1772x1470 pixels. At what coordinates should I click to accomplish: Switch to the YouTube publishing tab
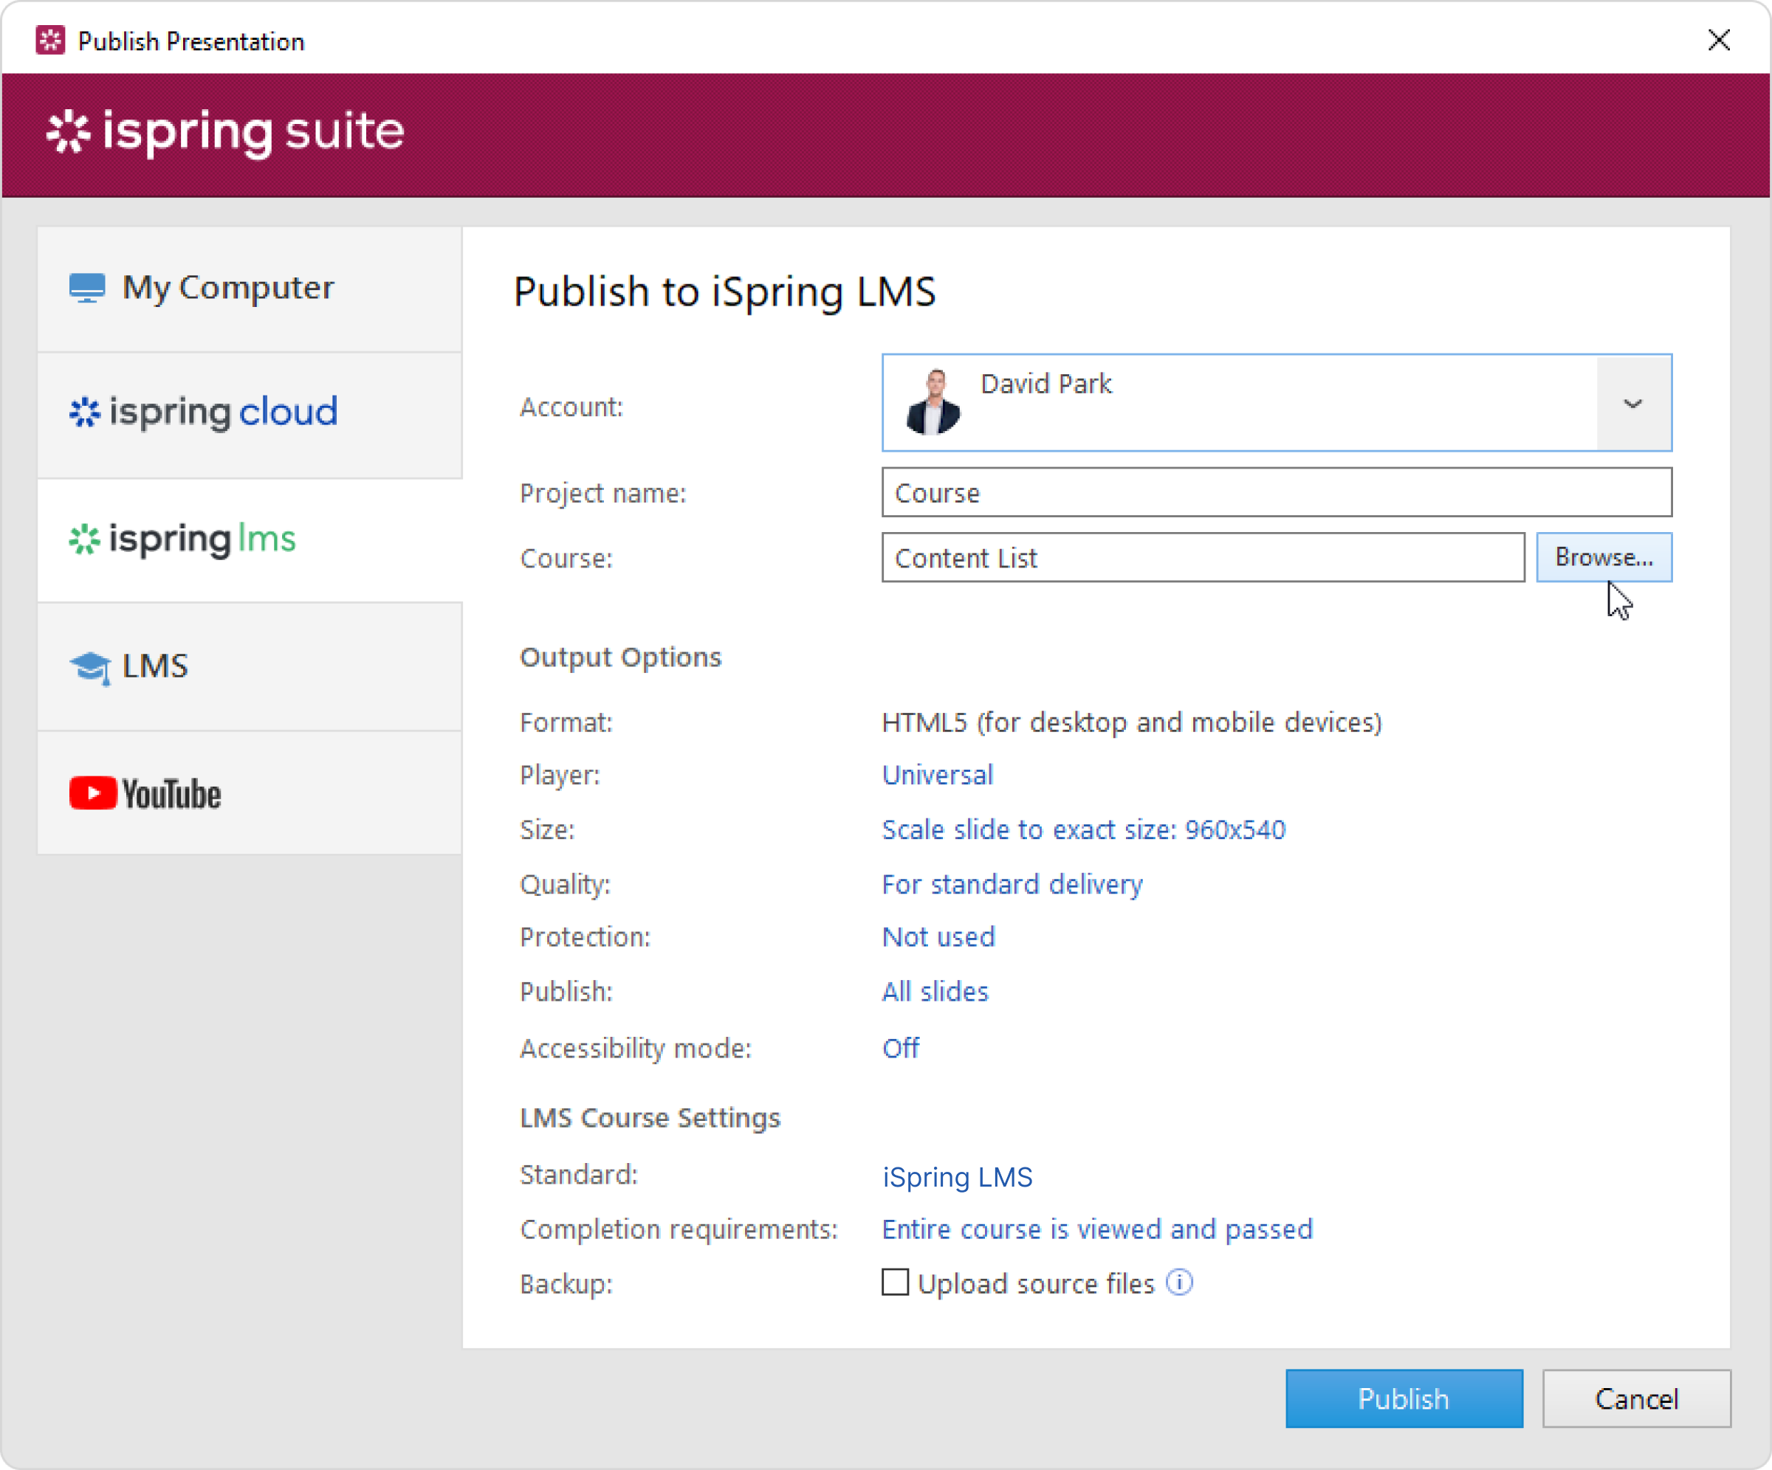pyautogui.click(x=250, y=793)
